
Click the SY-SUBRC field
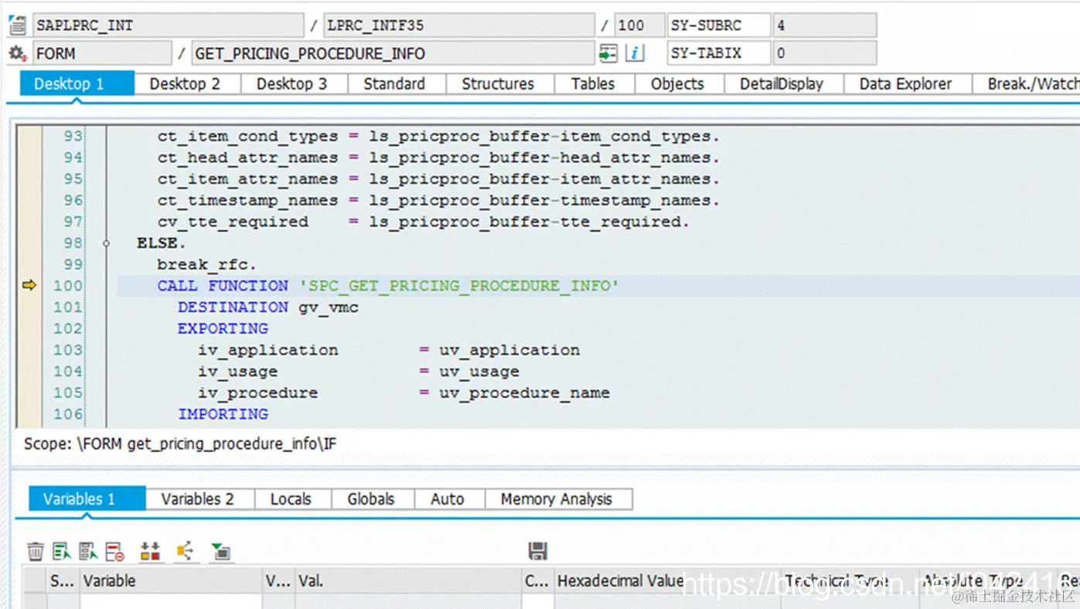tap(719, 26)
